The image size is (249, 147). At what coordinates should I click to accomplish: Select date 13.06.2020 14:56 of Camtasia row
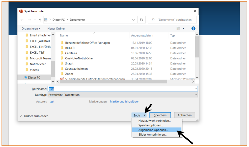[x=142, y=53]
